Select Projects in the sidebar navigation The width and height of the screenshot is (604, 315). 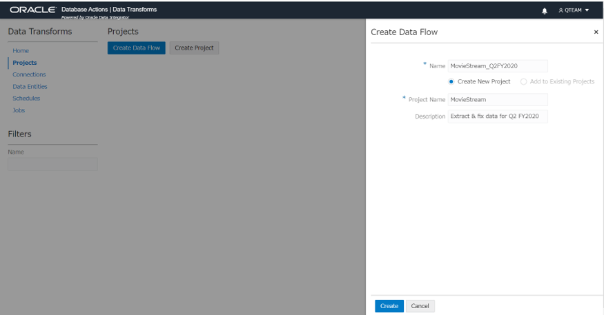pos(25,63)
